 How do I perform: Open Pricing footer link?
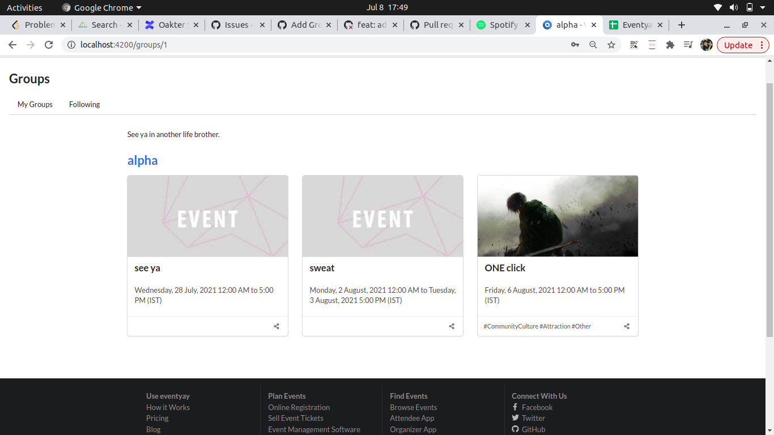(x=158, y=418)
